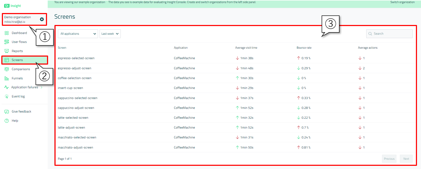Open the Last week time range dropdown
The image size is (421, 169).
click(x=110, y=34)
